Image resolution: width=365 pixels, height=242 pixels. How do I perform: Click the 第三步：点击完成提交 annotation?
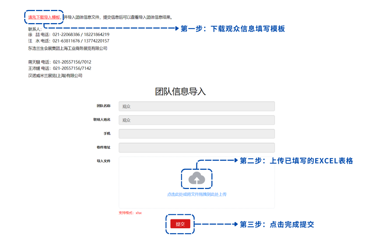[x=277, y=224]
